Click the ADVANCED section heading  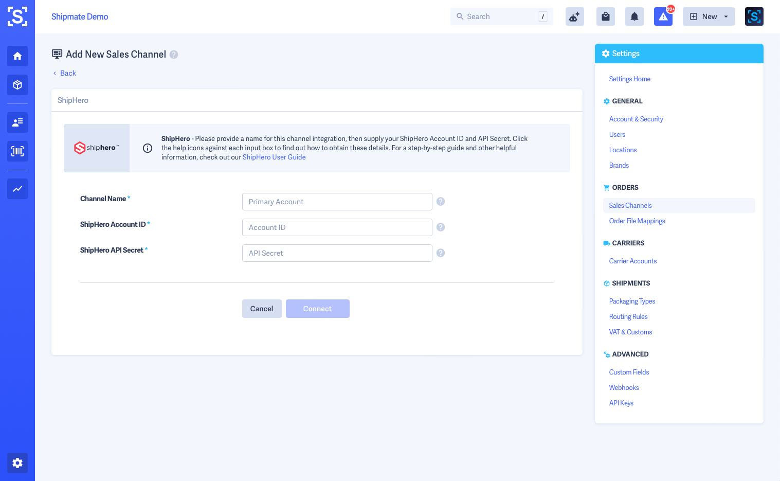pos(630,354)
